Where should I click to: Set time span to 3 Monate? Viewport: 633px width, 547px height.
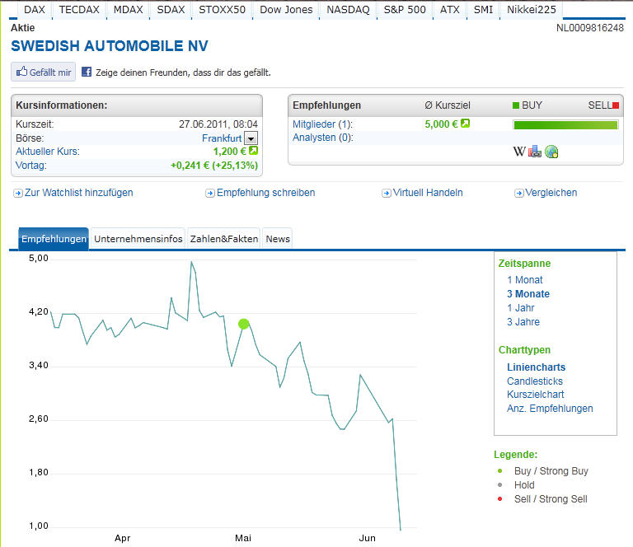tap(528, 294)
